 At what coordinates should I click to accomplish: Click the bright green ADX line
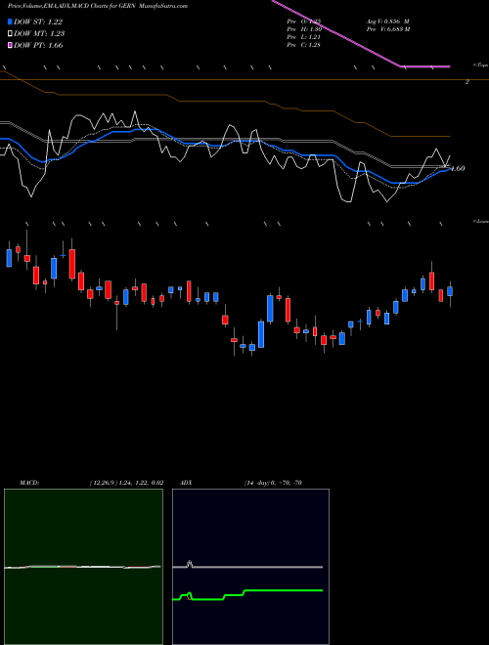pyautogui.click(x=247, y=593)
